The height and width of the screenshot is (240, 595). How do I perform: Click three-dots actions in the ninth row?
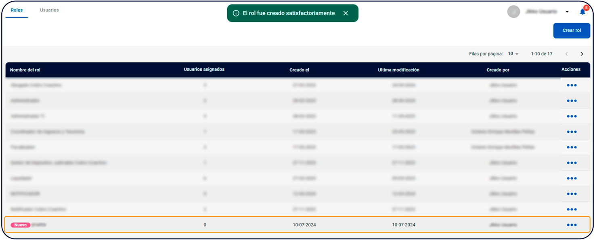[x=572, y=209]
